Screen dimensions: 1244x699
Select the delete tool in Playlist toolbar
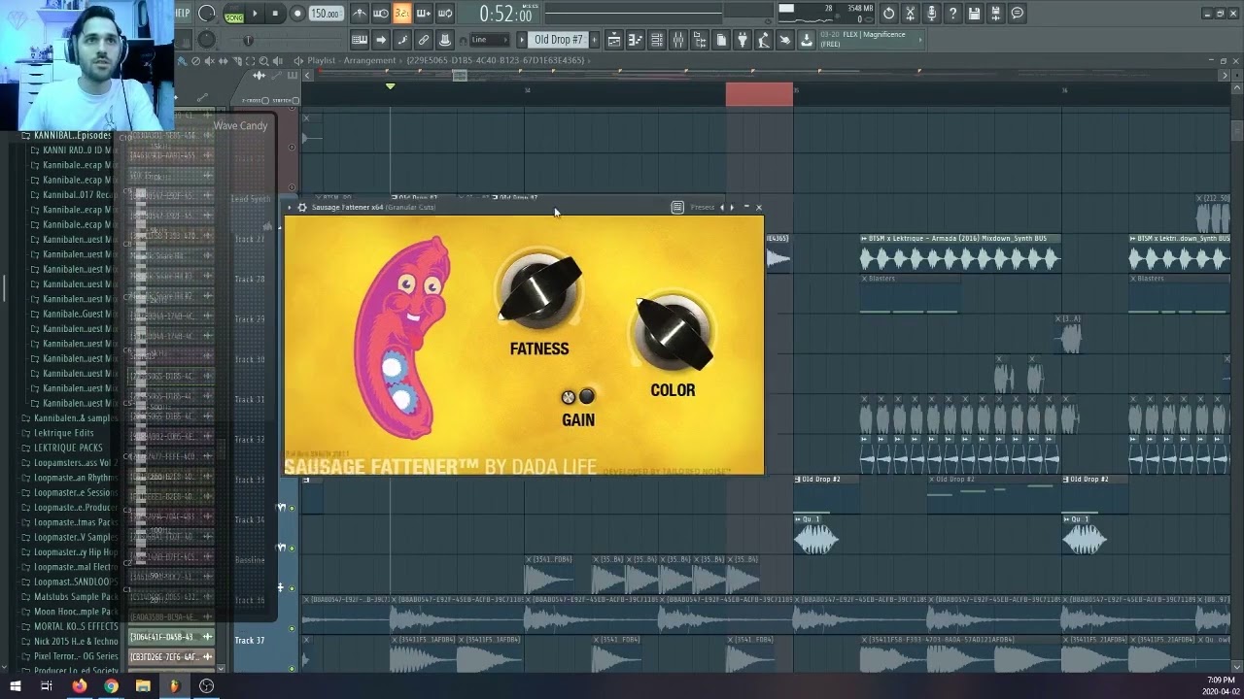click(195, 61)
